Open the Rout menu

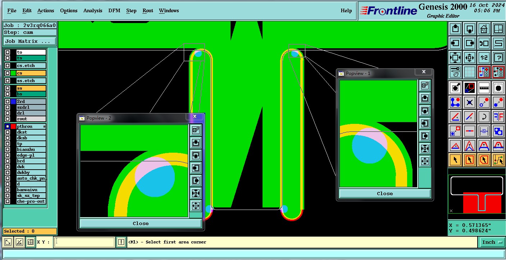(148, 10)
